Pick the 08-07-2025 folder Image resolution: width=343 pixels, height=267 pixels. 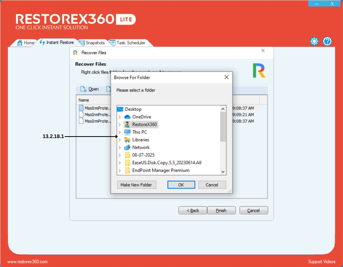[143, 155]
